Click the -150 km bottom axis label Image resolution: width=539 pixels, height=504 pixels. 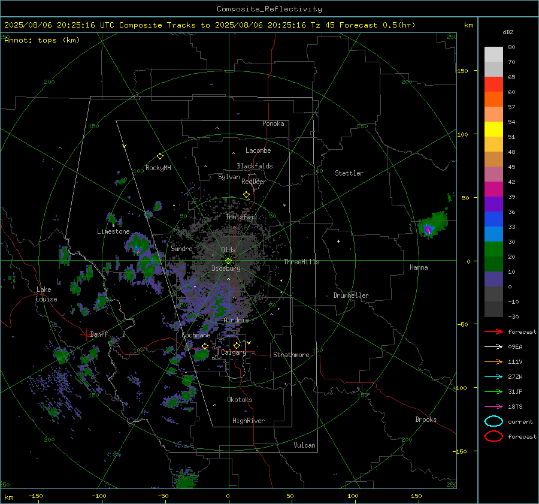tap(35, 496)
